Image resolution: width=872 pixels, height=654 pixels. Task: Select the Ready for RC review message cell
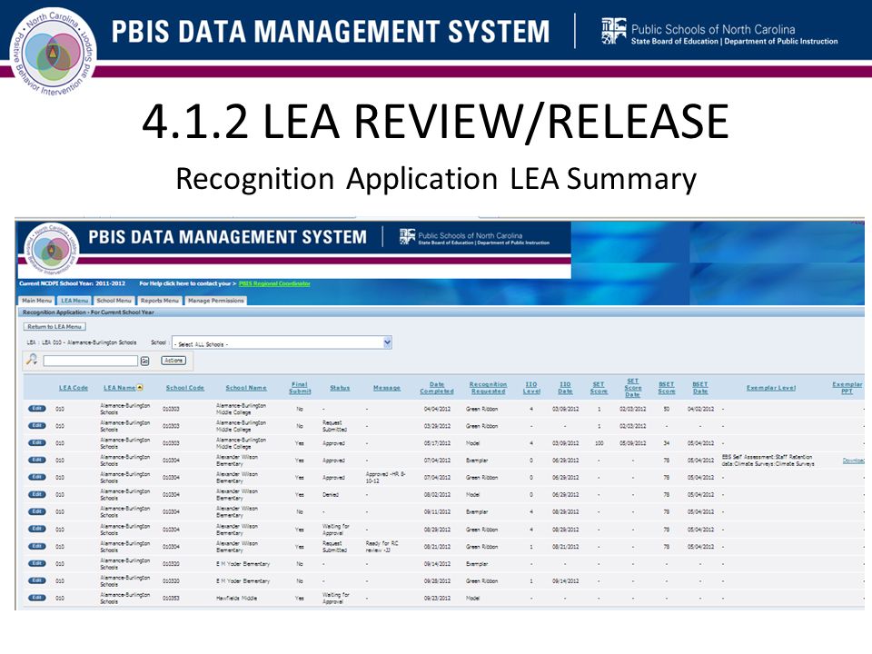[381, 546]
